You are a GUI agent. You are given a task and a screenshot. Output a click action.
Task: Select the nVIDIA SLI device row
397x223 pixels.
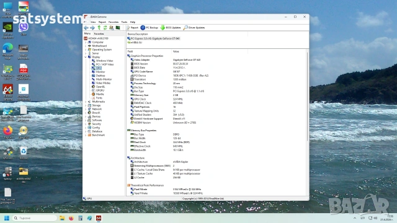(x=135, y=43)
